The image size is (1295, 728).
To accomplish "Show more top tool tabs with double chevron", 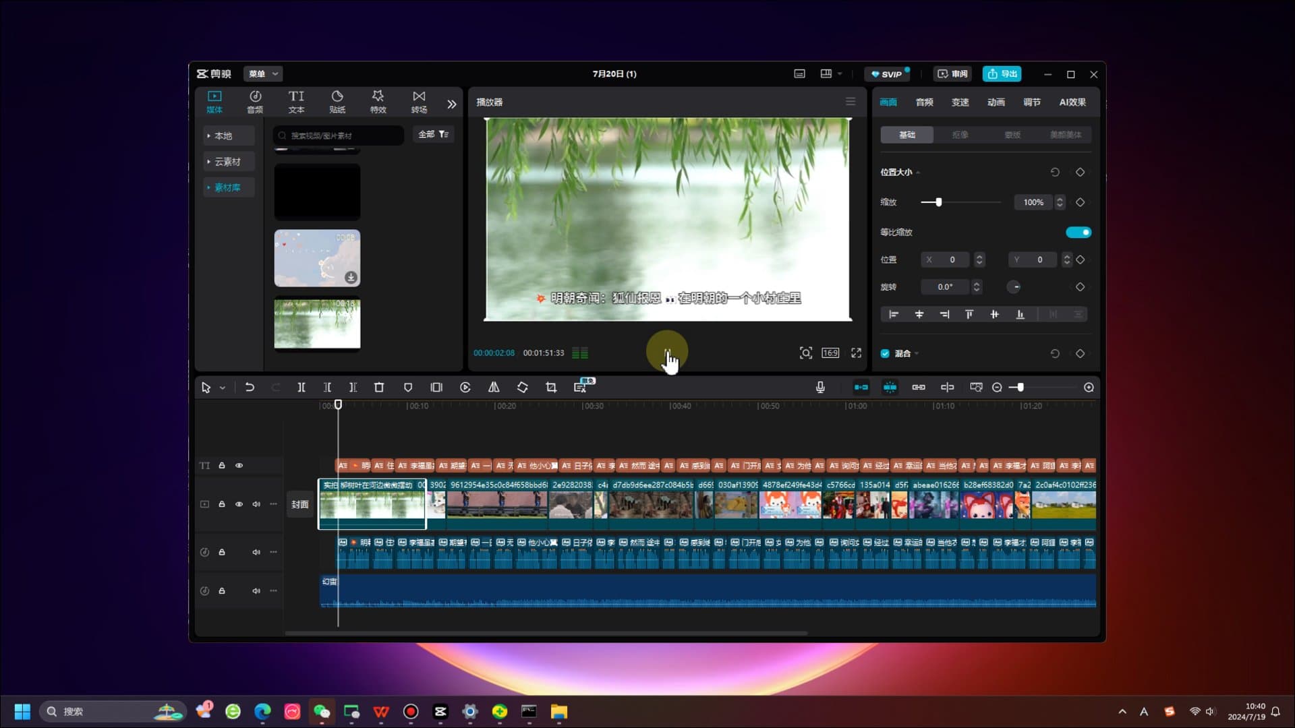I will click(x=452, y=104).
